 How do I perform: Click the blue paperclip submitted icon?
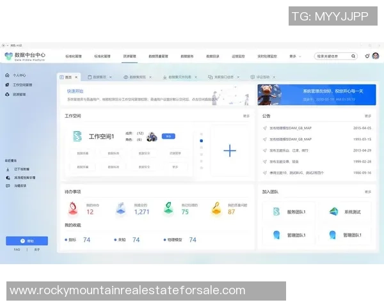pyautogui.click(x=121, y=209)
